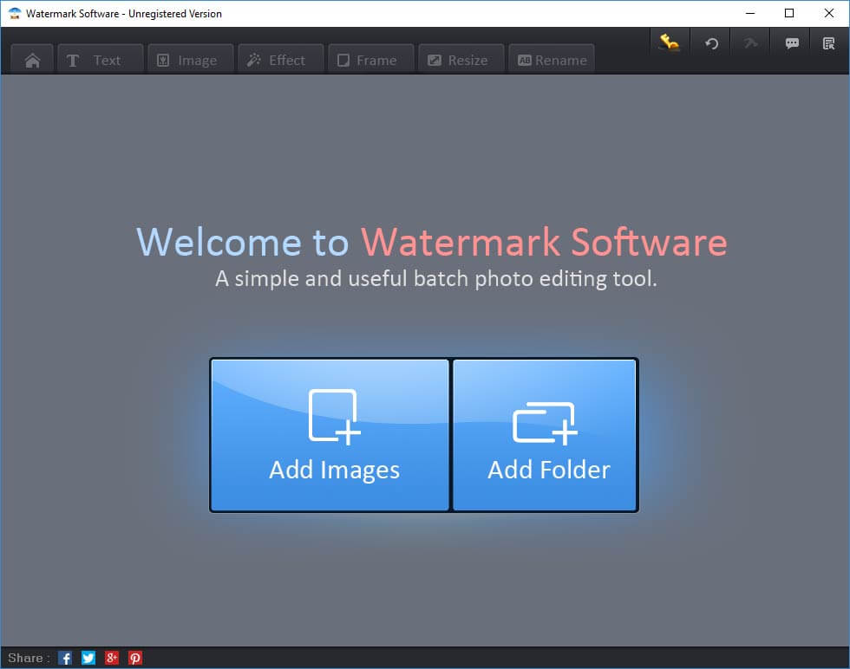
Task: Click the help document icon in toolbar
Action: 829,42
